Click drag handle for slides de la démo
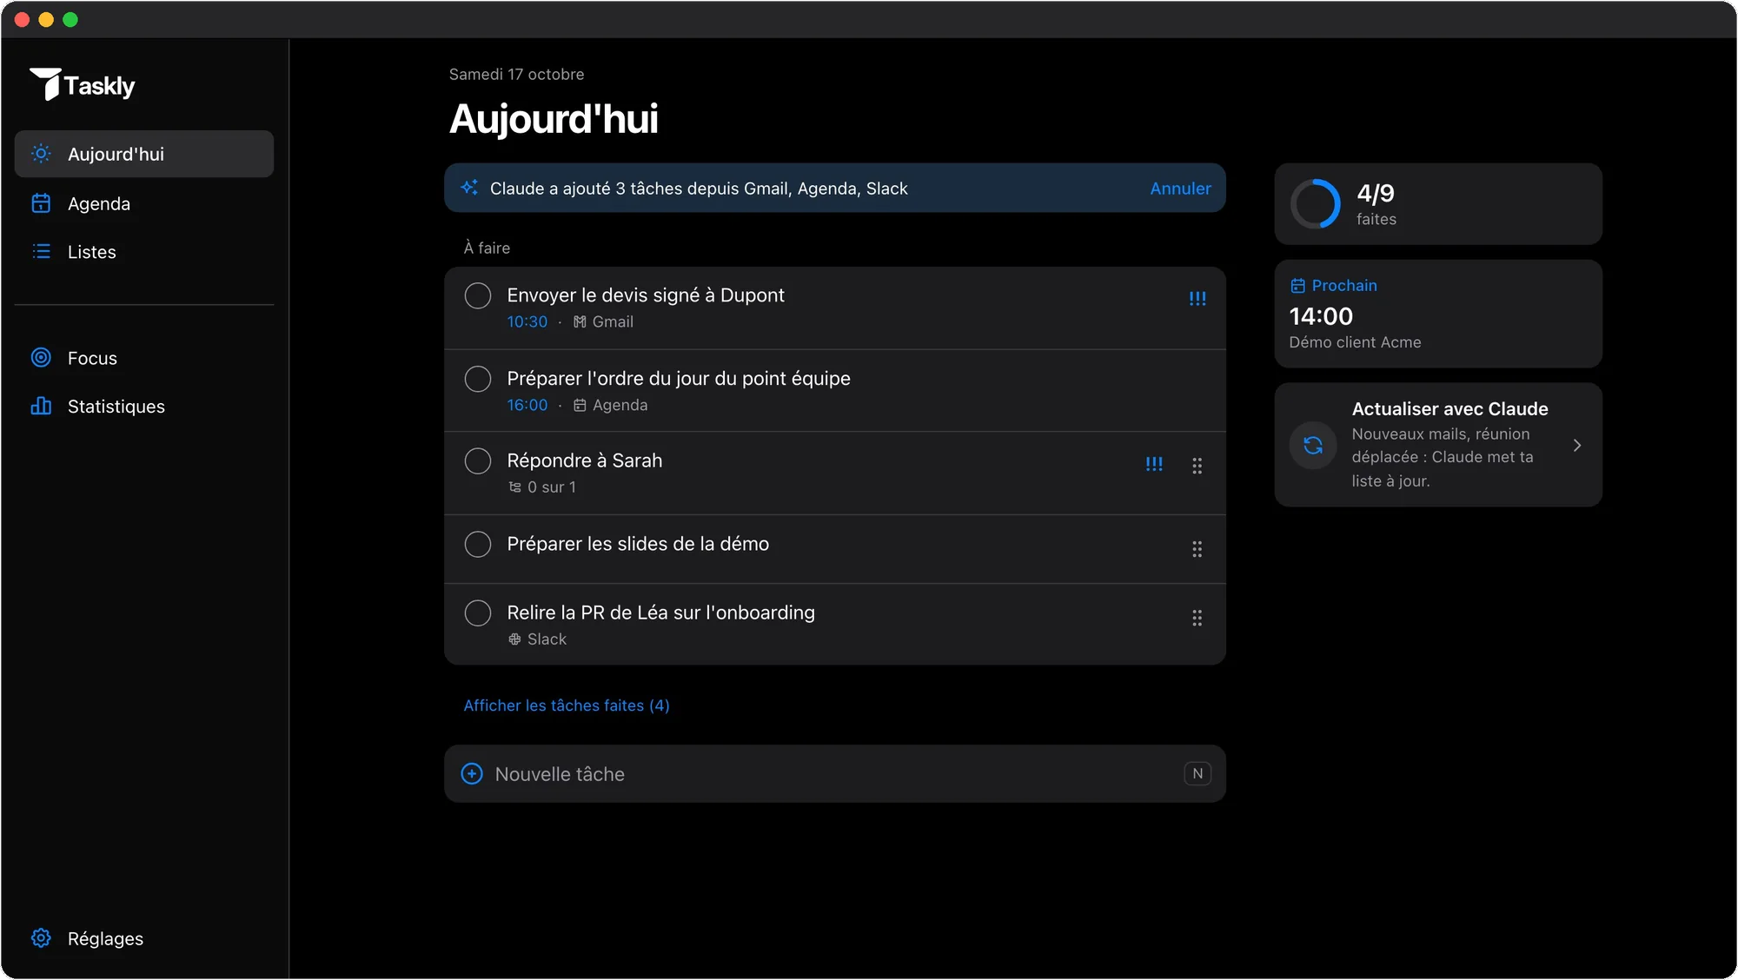This screenshot has height=980, width=1738. click(x=1197, y=549)
